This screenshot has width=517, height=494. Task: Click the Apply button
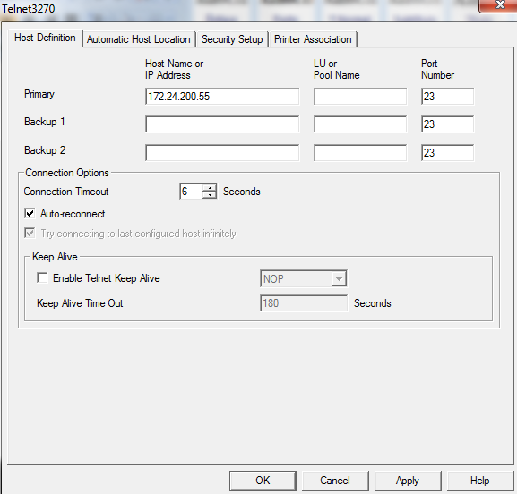pyautogui.click(x=408, y=481)
